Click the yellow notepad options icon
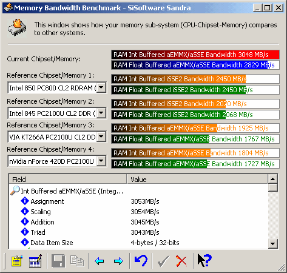 pyautogui.click(x=16, y=261)
